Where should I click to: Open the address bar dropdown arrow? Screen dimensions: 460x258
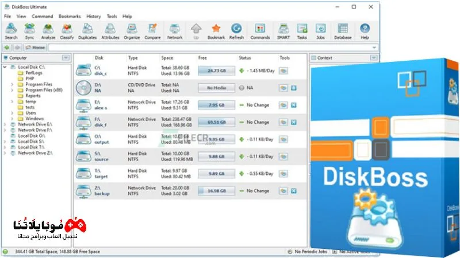tap(374, 48)
